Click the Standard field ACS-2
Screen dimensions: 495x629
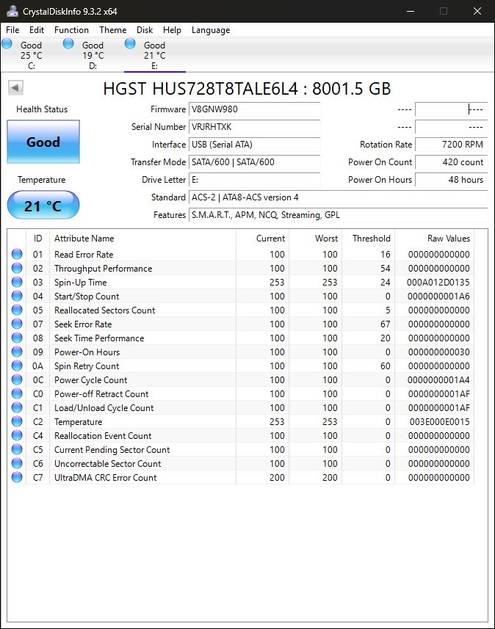[338, 197]
